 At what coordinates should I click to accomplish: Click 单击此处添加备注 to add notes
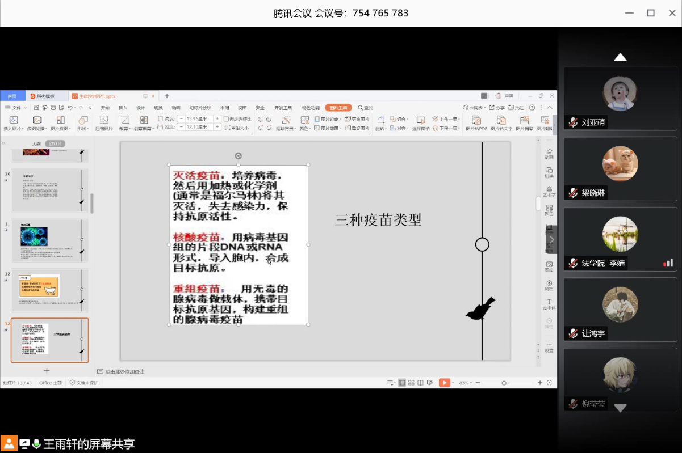(x=124, y=372)
